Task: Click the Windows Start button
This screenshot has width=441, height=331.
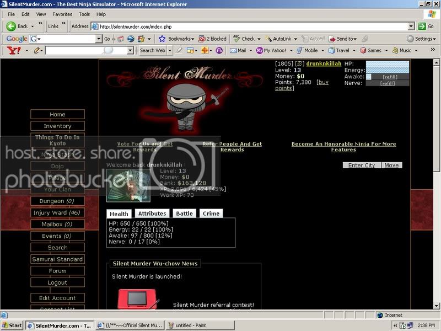Action: [x=12, y=325]
